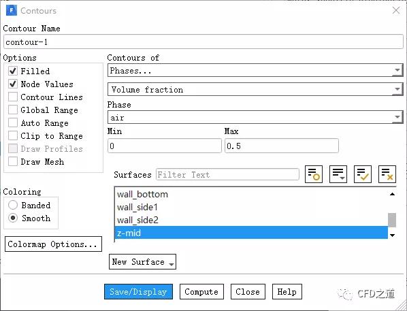The height and width of the screenshot is (311, 407).
Task: Click the Surfaces Filter Text box
Action: (x=227, y=174)
